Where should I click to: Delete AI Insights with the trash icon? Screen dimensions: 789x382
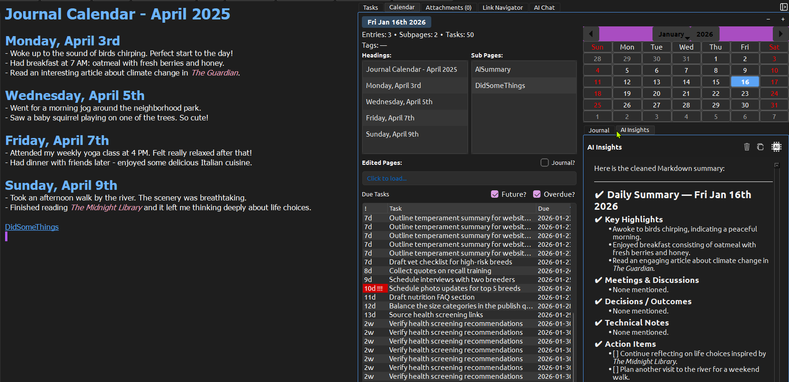pos(746,147)
